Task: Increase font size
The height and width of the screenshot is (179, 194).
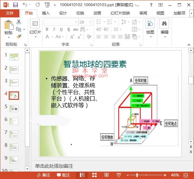Action: pyautogui.click(x=72, y=37)
